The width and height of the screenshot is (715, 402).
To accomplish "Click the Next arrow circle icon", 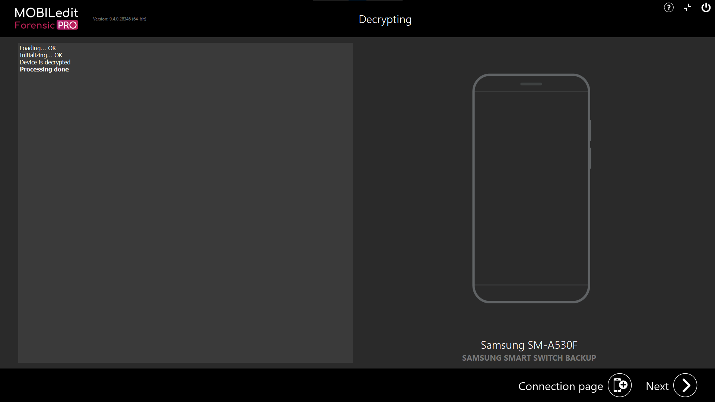I will [x=685, y=385].
